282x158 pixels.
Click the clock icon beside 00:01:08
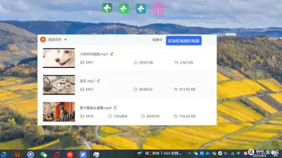[x=136, y=62]
